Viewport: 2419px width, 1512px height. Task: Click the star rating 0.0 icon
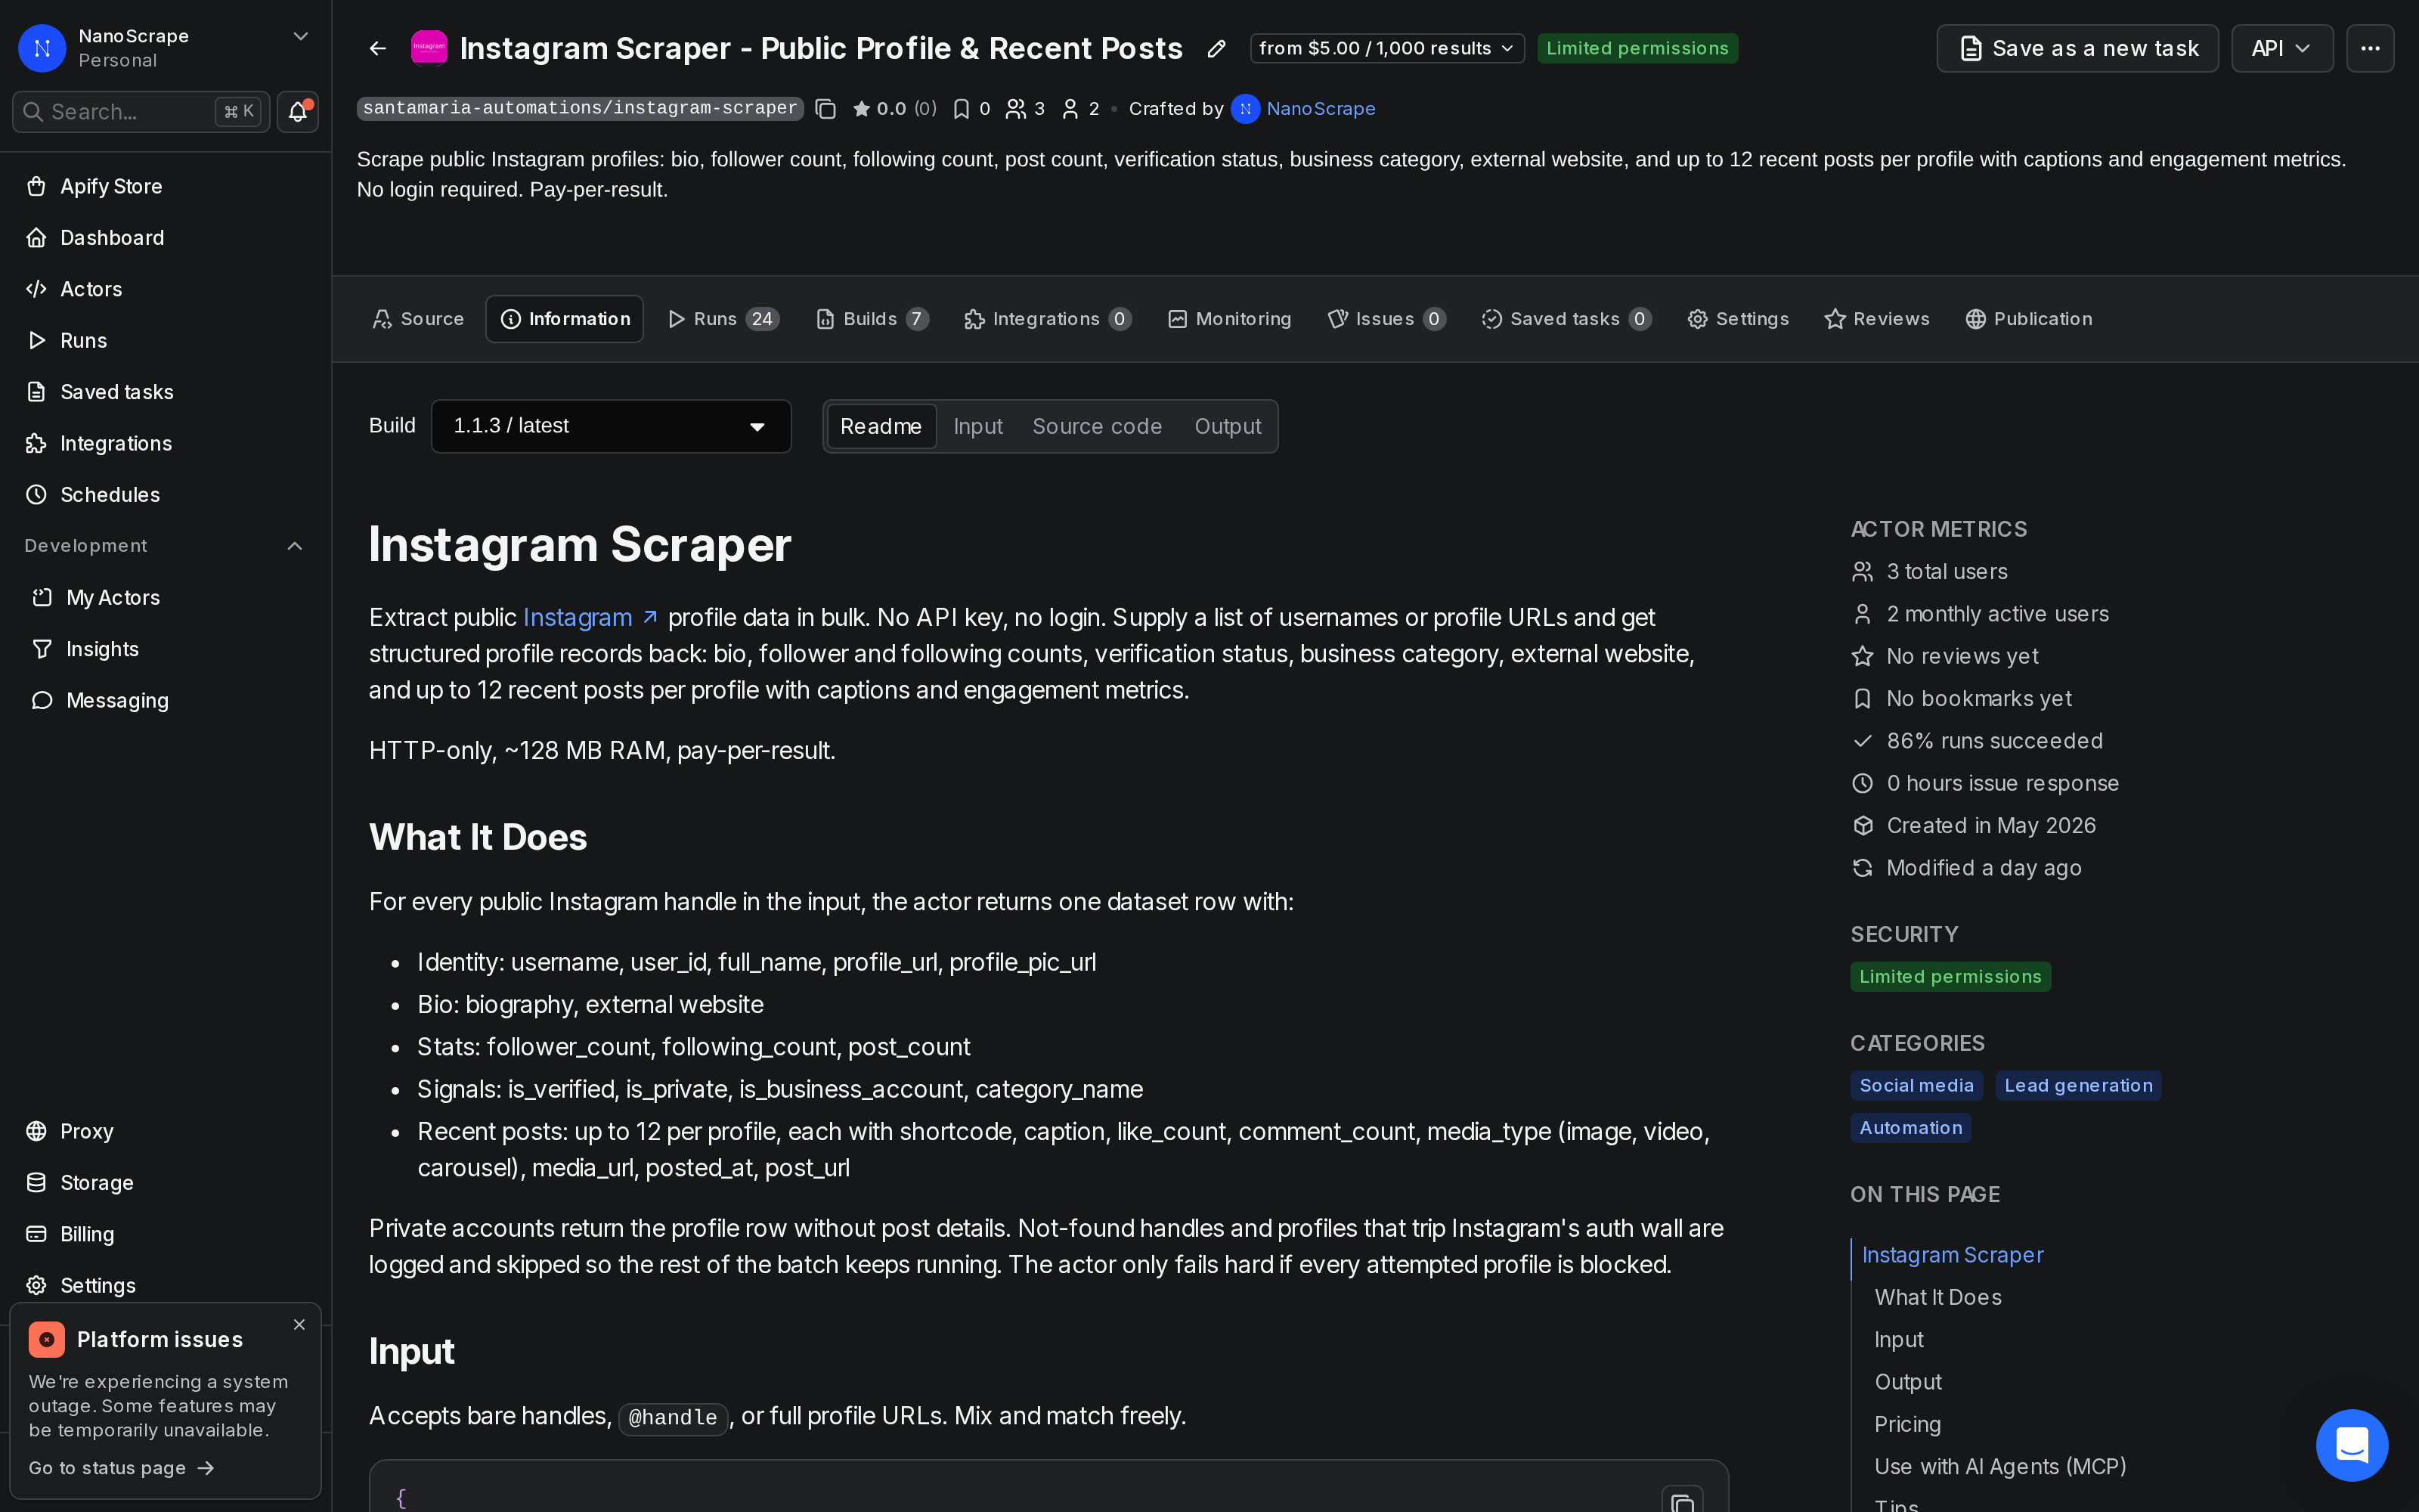(x=861, y=109)
